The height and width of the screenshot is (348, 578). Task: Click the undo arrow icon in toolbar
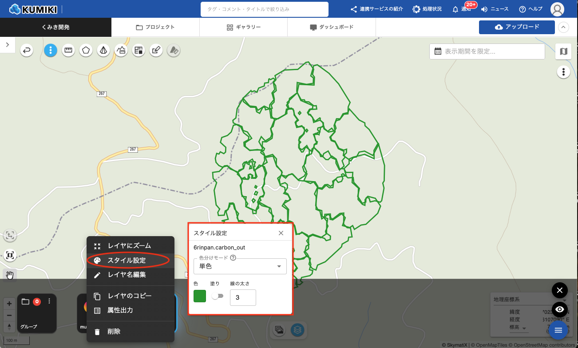27,51
